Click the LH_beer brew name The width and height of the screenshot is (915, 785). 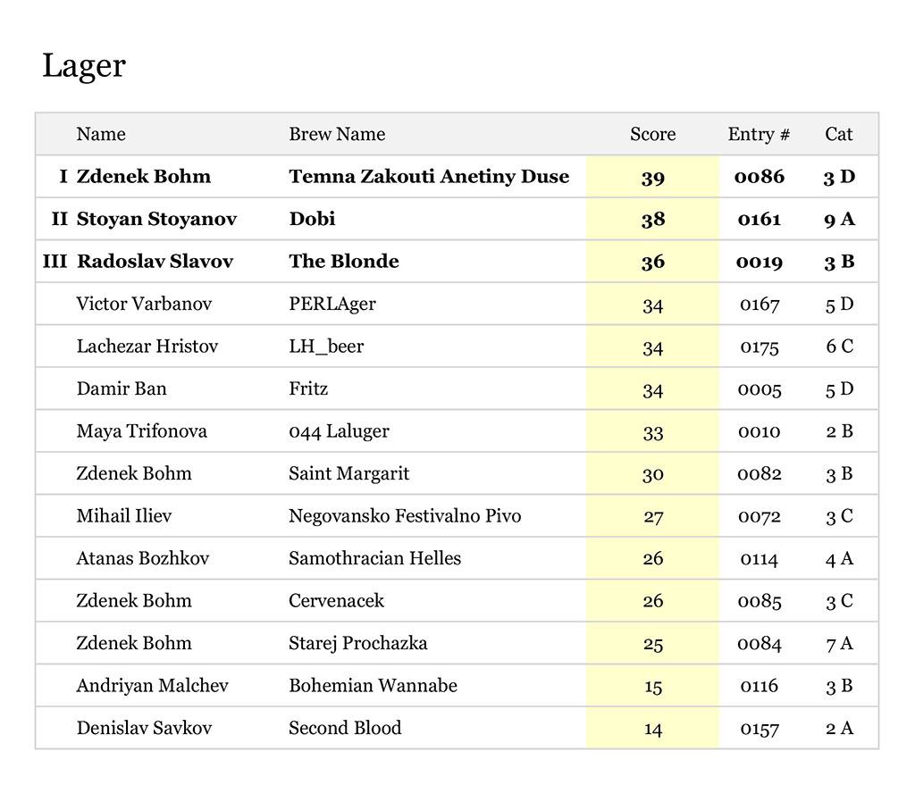(x=326, y=347)
